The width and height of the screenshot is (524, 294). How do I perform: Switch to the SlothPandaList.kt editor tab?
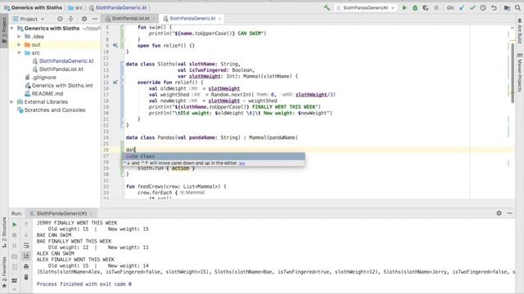click(130, 18)
